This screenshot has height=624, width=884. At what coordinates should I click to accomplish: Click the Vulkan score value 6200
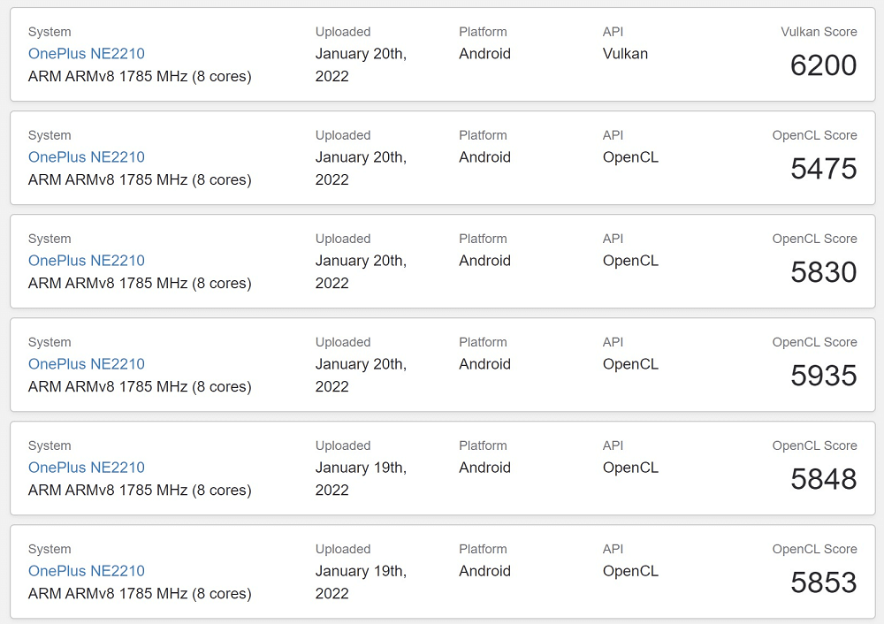(823, 65)
